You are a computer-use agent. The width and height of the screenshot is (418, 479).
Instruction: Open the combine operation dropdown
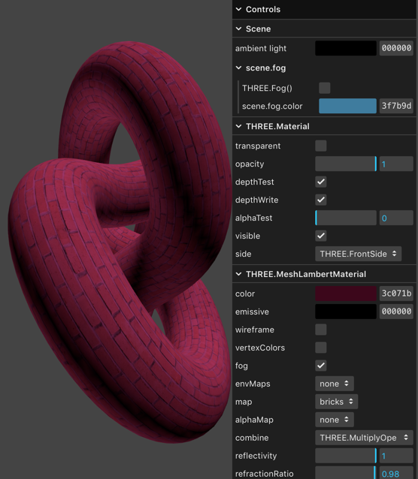tap(364, 438)
